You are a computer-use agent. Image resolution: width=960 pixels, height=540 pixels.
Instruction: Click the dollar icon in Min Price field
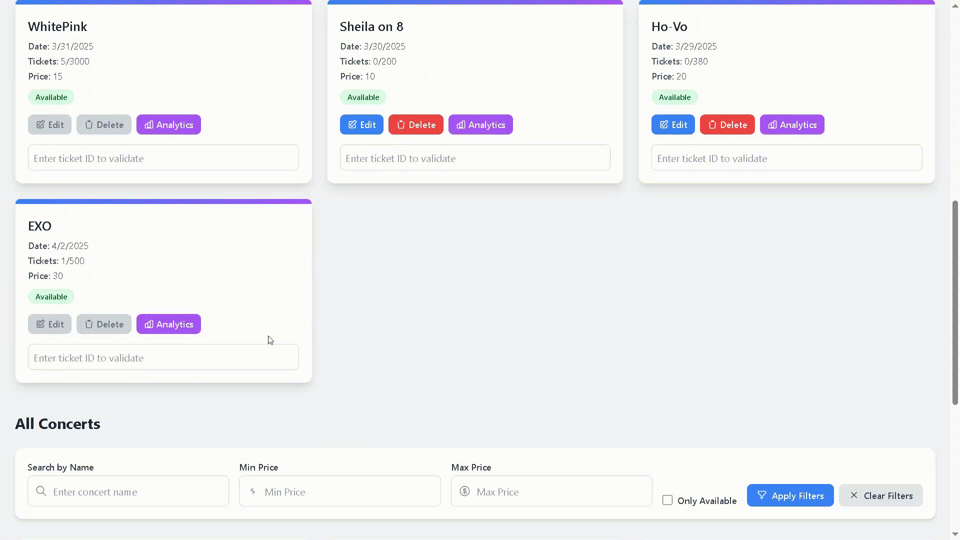pos(252,491)
